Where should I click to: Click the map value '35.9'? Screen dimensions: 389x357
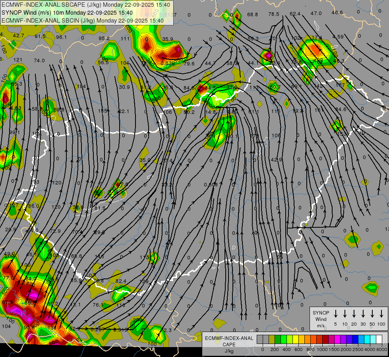pyautogui.click(x=168, y=39)
